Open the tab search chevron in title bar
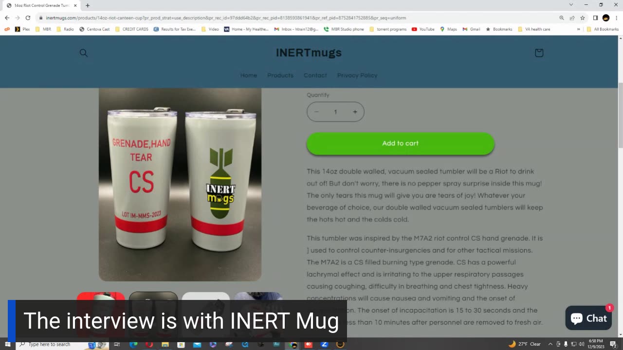623x350 pixels. click(x=571, y=5)
